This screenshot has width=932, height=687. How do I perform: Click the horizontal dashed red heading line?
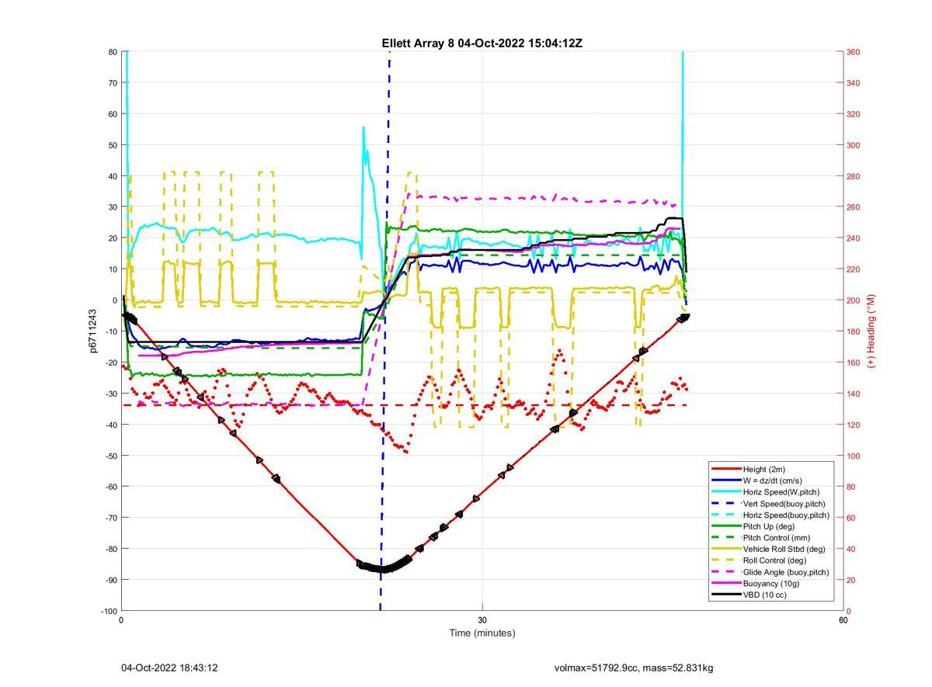click(x=404, y=405)
